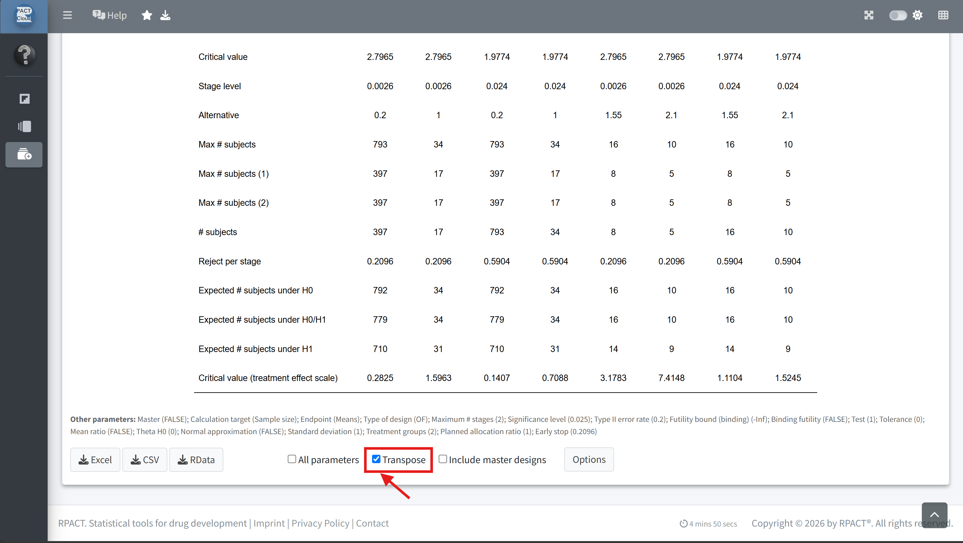Select the design square sidebar icon
Image resolution: width=963 pixels, height=543 pixels.
pos(24,99)
